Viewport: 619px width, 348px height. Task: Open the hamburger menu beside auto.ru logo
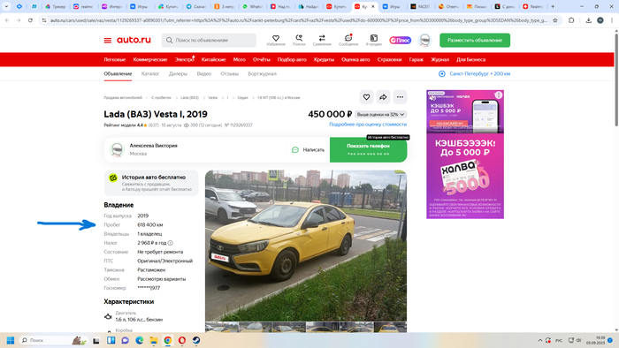coord(107,41)
